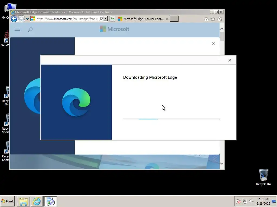Open Windows Explorer from the taskbar

click(24, 201)
